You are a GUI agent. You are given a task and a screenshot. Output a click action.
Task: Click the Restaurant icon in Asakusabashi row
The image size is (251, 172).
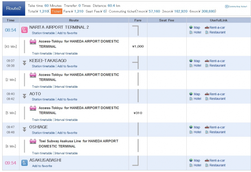click(207, 165)
